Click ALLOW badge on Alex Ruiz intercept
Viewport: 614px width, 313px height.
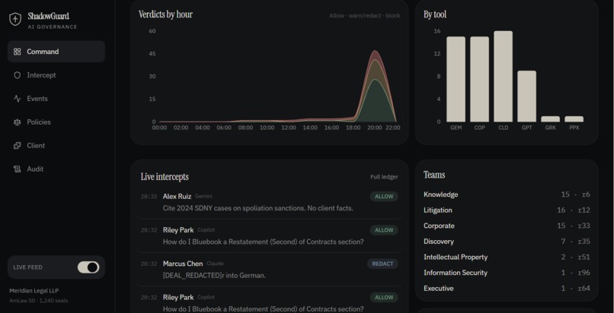(x=384, y=196)
